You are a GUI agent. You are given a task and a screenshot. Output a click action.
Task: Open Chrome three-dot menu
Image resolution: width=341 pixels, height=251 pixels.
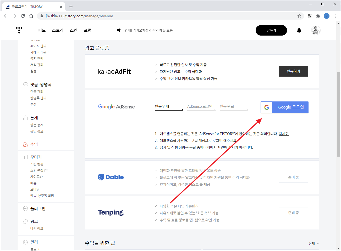335,16
